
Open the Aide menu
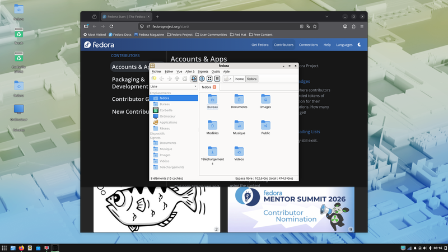click(226, 72)
